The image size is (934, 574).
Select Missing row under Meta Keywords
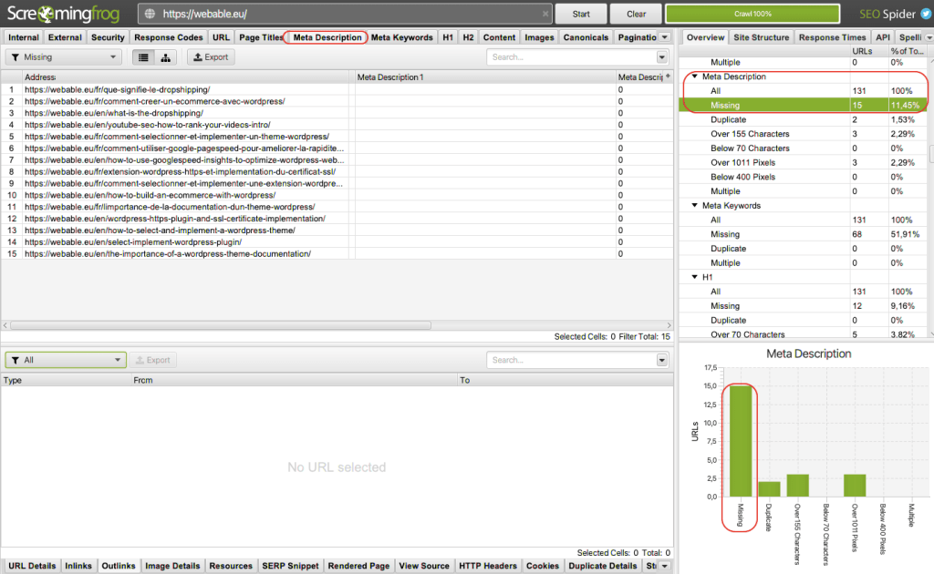803,234
